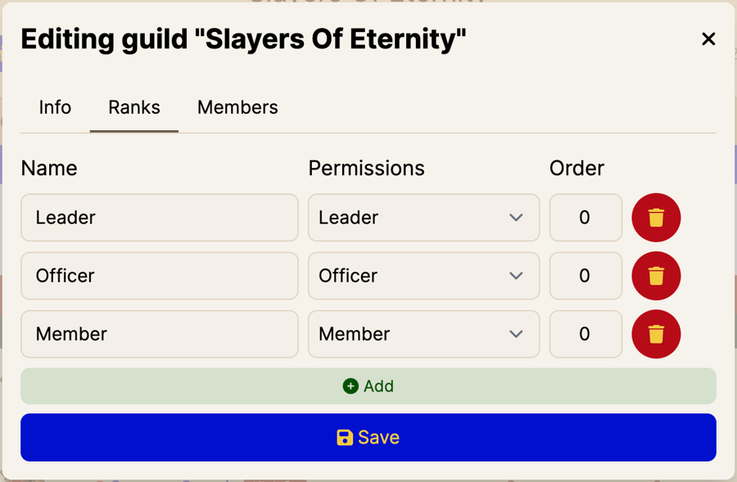Edit the Member rank name field
Image resolution: width=737 pixels, height=482 pixels.
159,334
